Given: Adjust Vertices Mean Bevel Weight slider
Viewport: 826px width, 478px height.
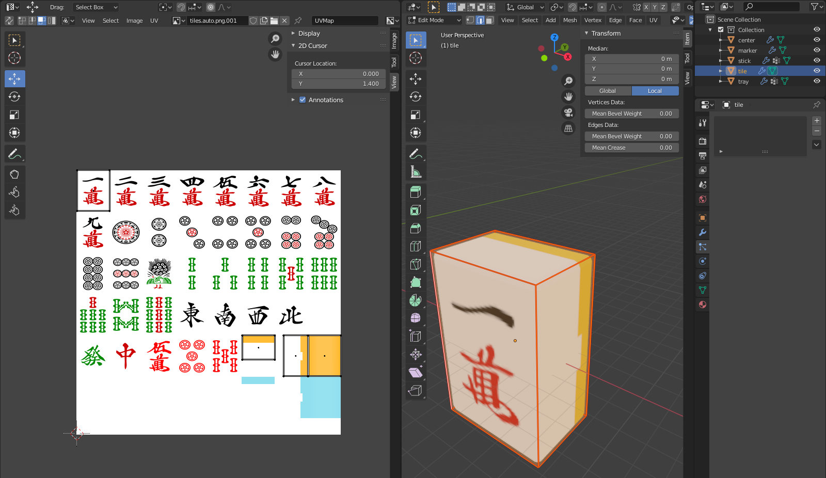Looking at the screenshot, I should [x=632, y=114].
